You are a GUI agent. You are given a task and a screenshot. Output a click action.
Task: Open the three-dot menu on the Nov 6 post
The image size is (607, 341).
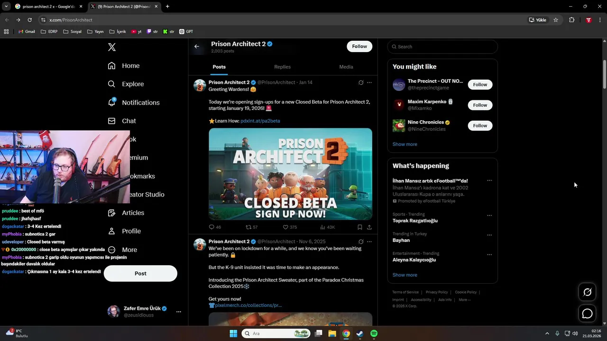[369, 242]
